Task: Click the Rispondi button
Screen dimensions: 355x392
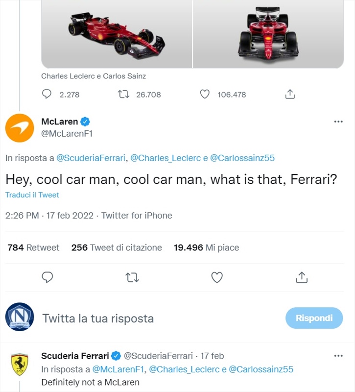Action: pyautogui.click(x=314, y=318)
